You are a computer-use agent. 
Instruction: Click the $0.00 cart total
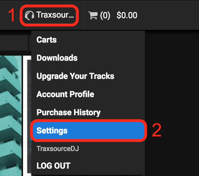click(127, 15)
